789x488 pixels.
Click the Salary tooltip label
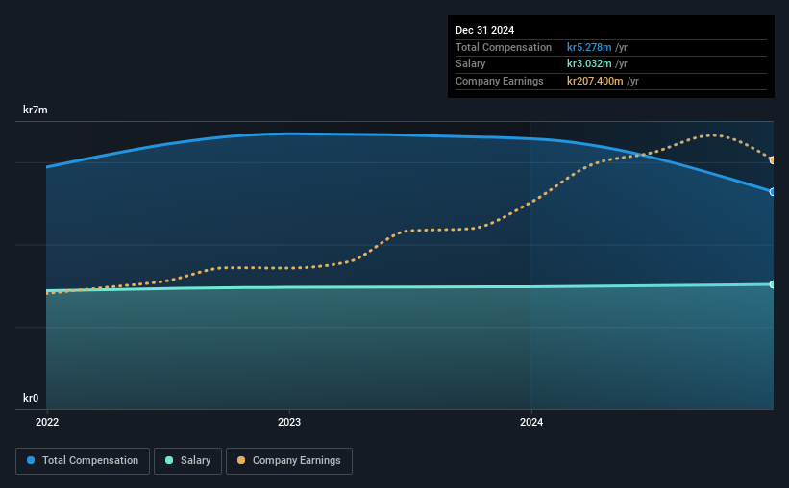tap(471, 64)
